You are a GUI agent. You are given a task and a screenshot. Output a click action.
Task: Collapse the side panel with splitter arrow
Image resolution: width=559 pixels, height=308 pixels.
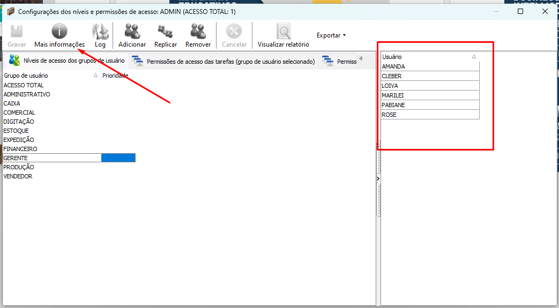(378, 178)
